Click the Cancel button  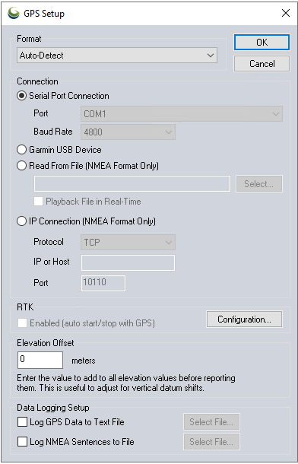coord(262,64)
